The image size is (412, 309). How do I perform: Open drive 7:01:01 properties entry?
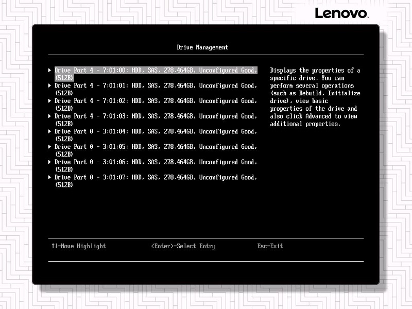pyautogui.click(x=154, y=85)
